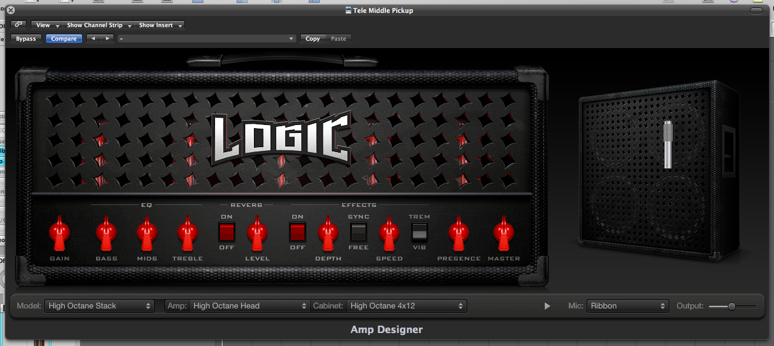Image resolution: width=774 pixels, height=346 pixels.
Task: Click the Master knob
Action: click(x=503, y=232)
